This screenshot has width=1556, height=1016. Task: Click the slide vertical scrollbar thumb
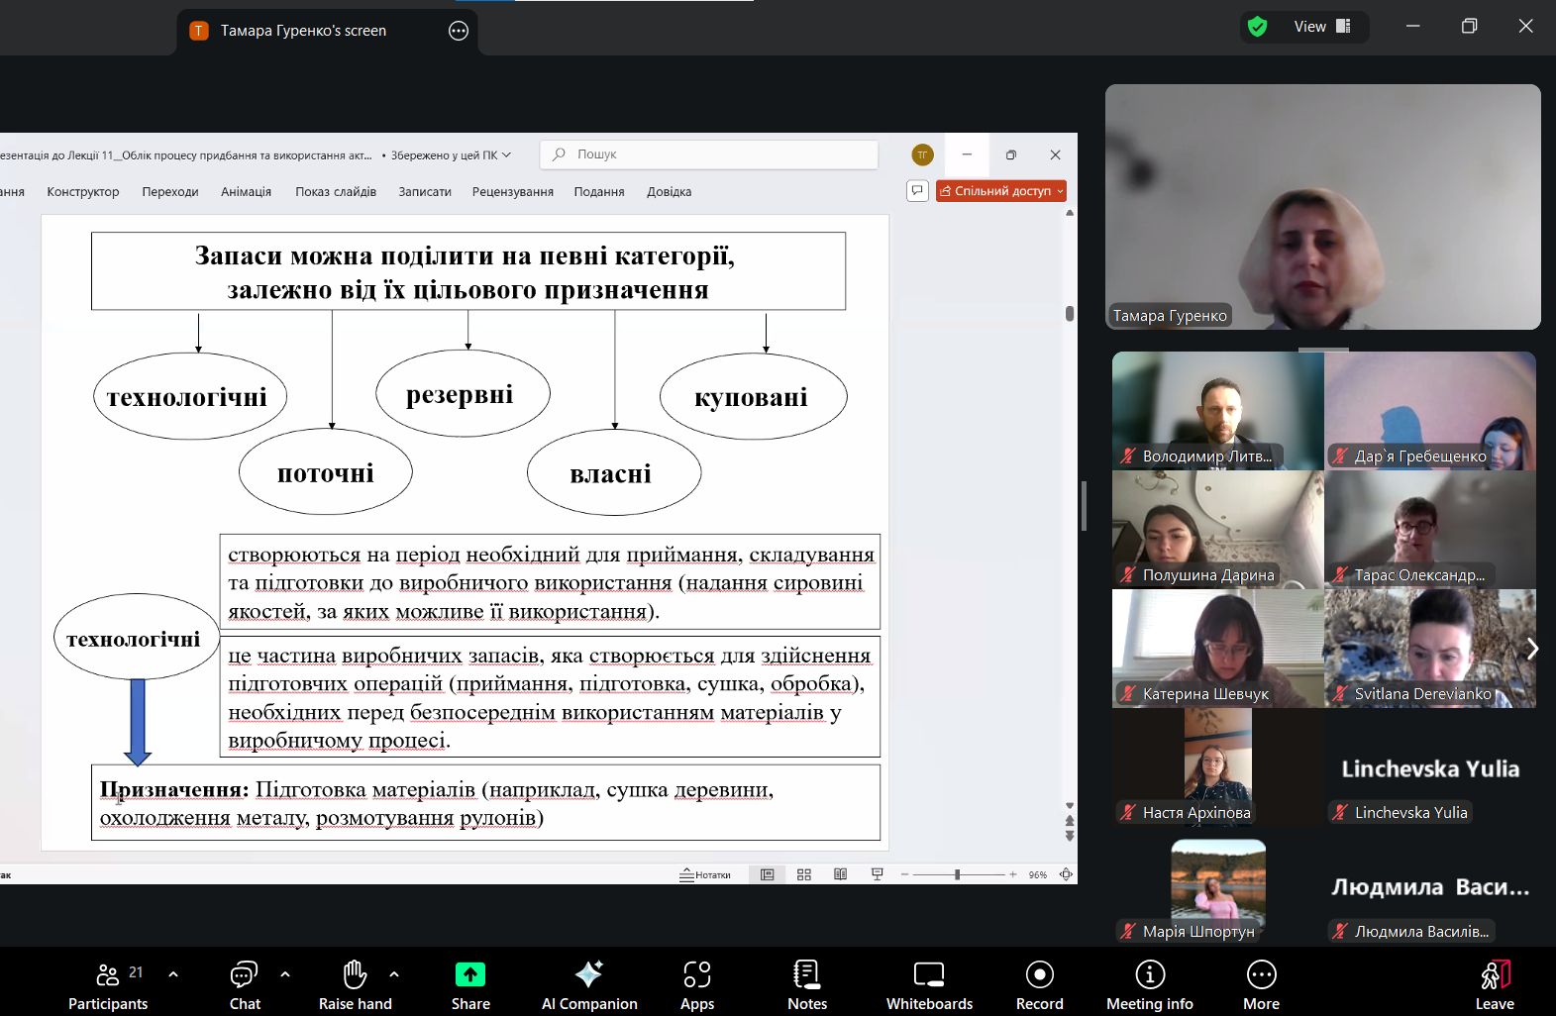tap(1070, 314)
